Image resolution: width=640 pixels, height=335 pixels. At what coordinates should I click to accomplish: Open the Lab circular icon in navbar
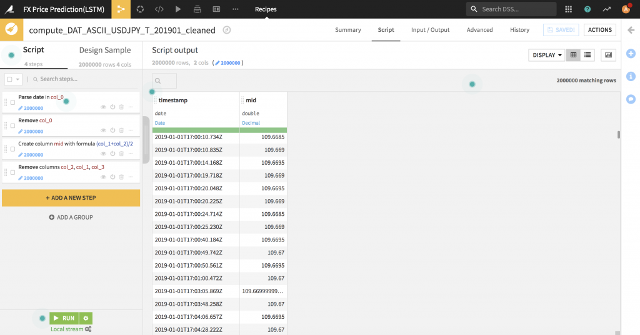coord(140,9)
